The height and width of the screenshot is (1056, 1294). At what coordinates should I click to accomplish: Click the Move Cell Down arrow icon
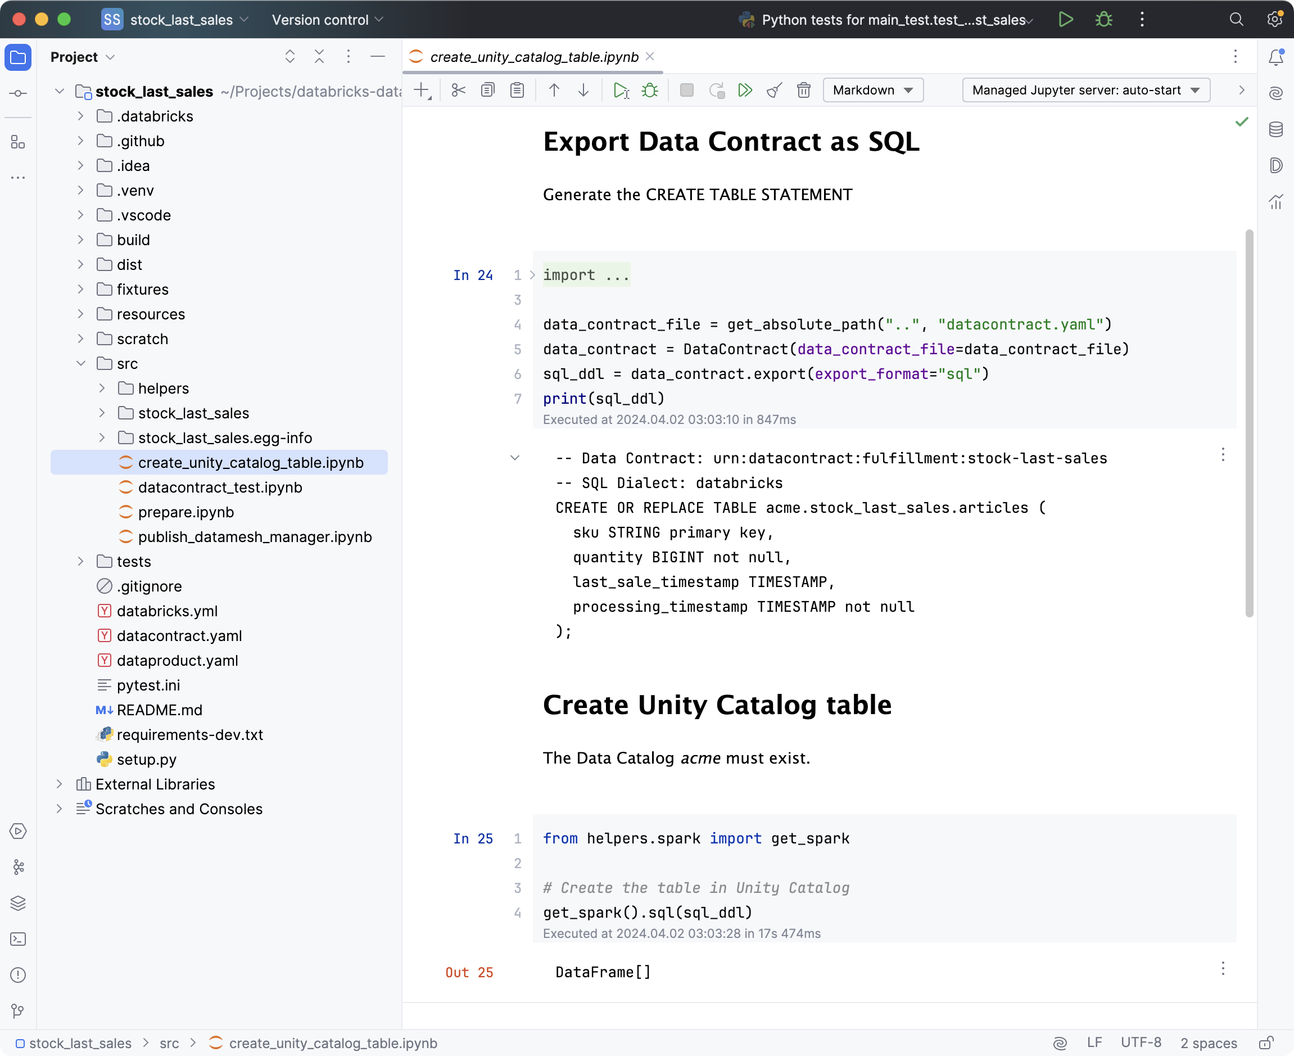pyautogui.click(x=583, y=91)
